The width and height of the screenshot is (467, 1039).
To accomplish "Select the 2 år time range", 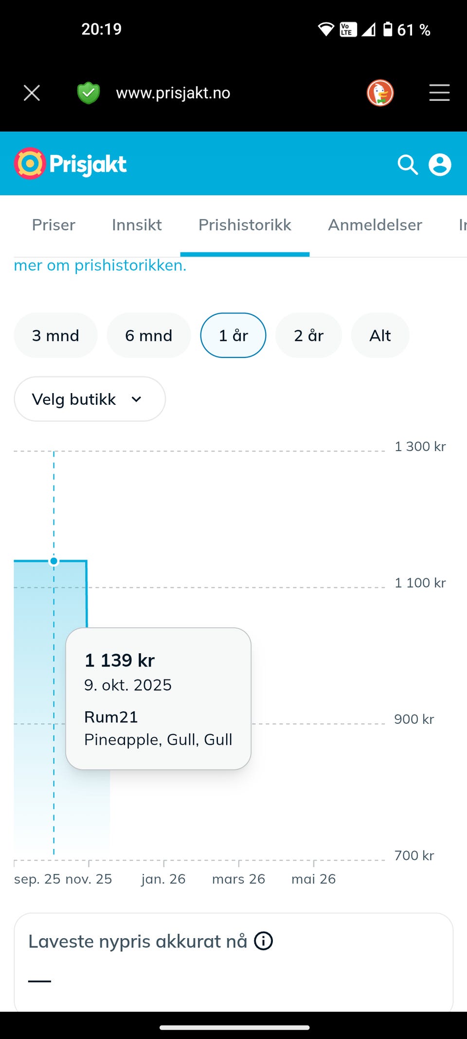I will pos(308,335).
